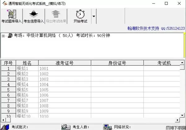Click the name cell 模拟1
Image resolution: width=186 pixels, height=130 pixels.
click(27, 69)
